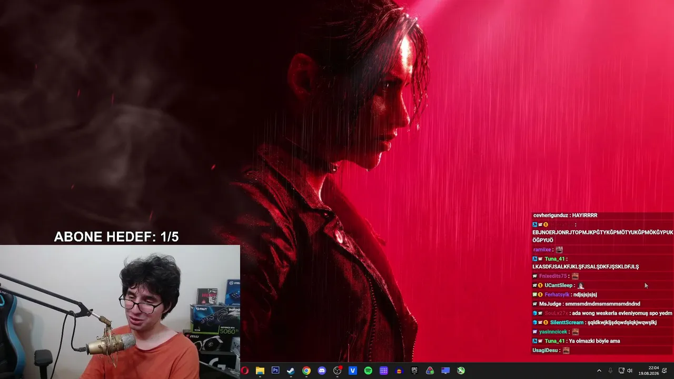674x379 pixels.
Task: Open the volume control in the tray
Action: coord(630,371)
